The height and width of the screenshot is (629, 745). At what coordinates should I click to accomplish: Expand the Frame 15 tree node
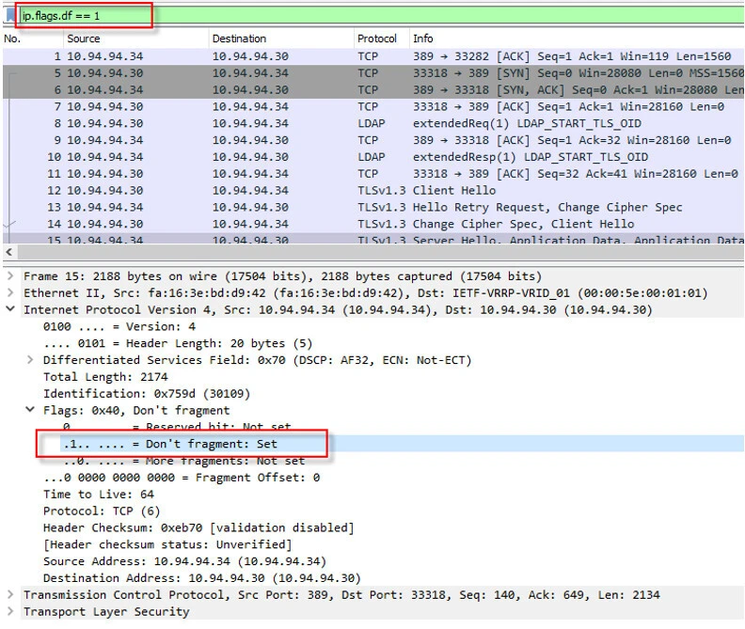(10, 276)
